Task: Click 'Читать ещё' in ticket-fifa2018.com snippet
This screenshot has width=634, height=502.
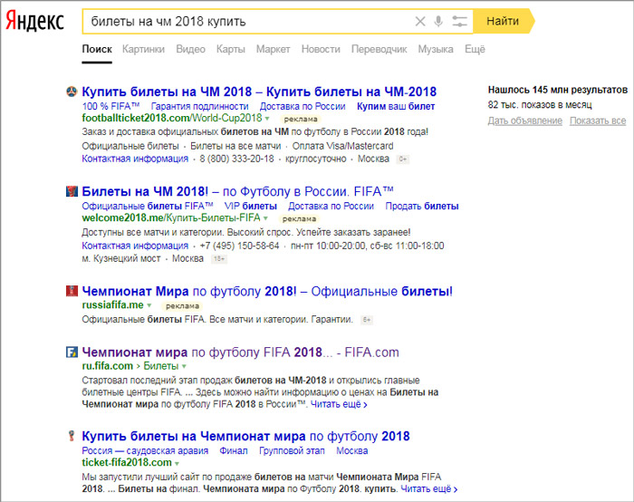Action: (x=429, y=488)
